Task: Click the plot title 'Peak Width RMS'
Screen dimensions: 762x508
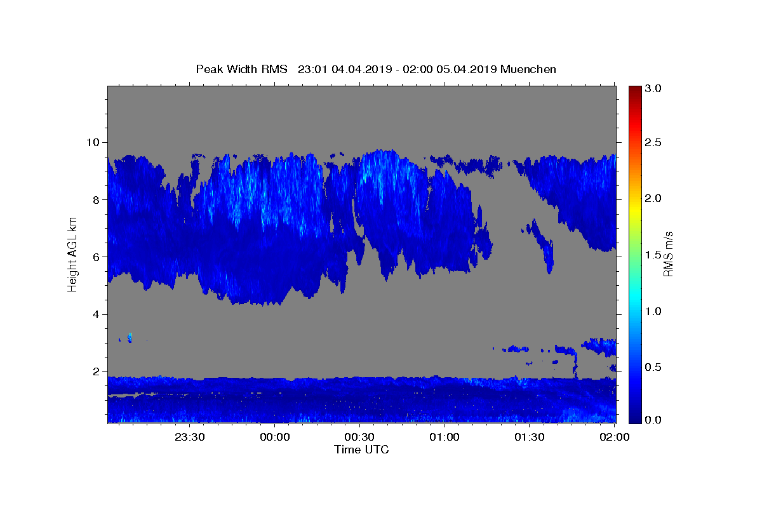Action: (x=242, y=69)
